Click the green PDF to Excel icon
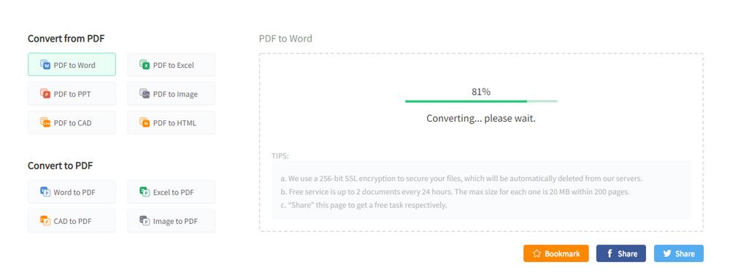Screen dimensions: 730x275 point(145,65)
